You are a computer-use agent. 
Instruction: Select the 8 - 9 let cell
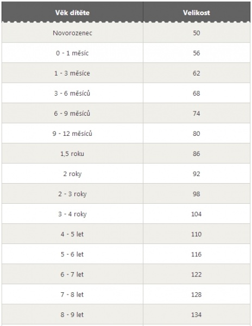tap(72, 315)
